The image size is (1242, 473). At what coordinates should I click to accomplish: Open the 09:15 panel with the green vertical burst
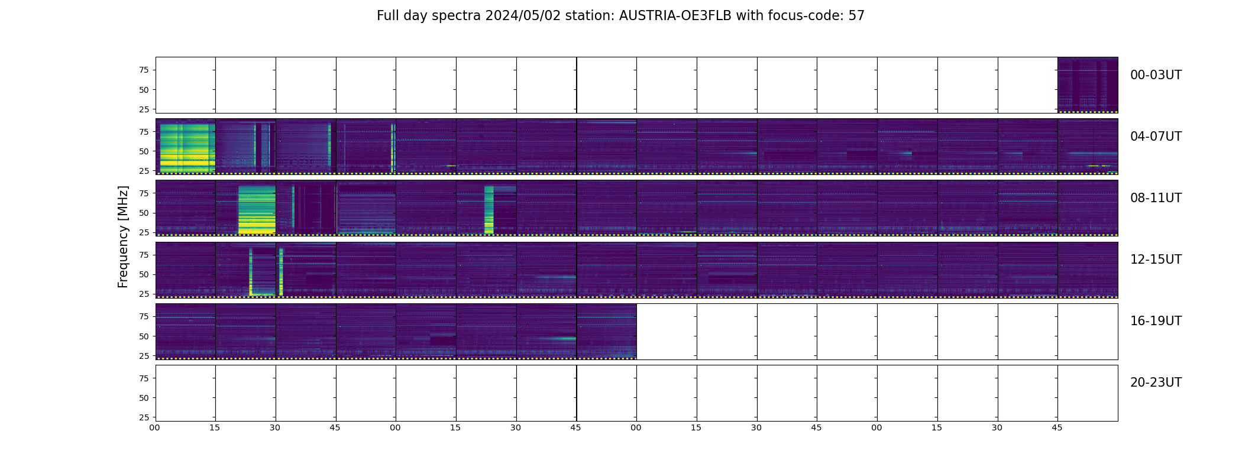[486, 208]
